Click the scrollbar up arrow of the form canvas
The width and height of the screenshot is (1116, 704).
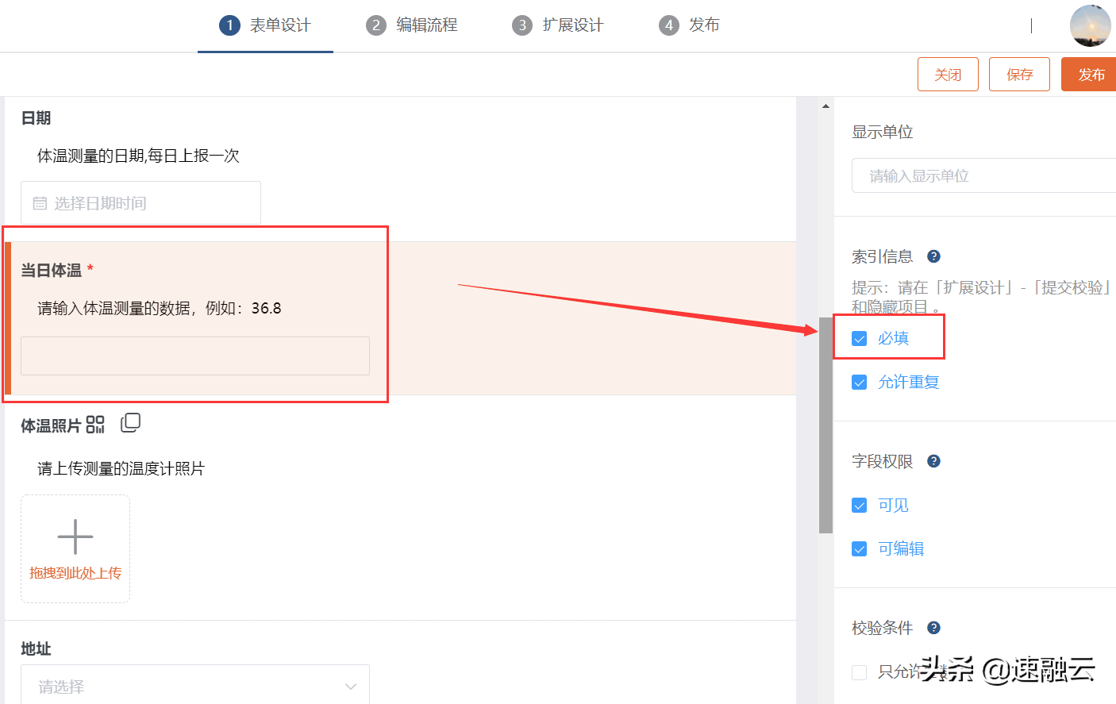(825, 106)
